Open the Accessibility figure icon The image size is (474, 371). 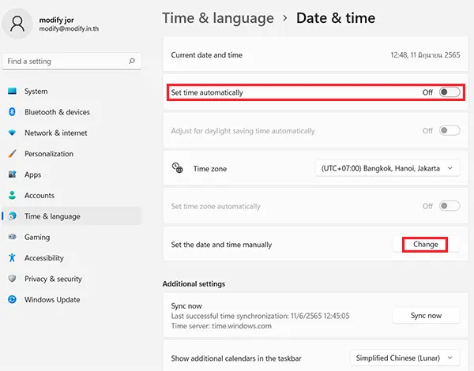(x=12, y=258)
